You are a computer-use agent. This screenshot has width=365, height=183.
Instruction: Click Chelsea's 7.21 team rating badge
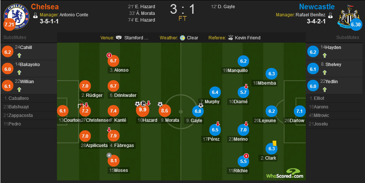[x=9, y=24]
